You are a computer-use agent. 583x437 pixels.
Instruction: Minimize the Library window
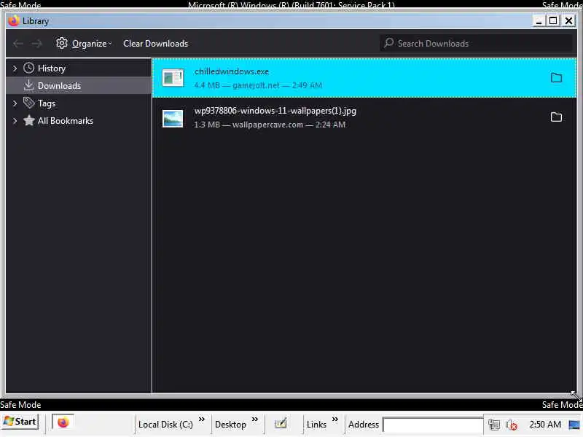click(539, 21)
